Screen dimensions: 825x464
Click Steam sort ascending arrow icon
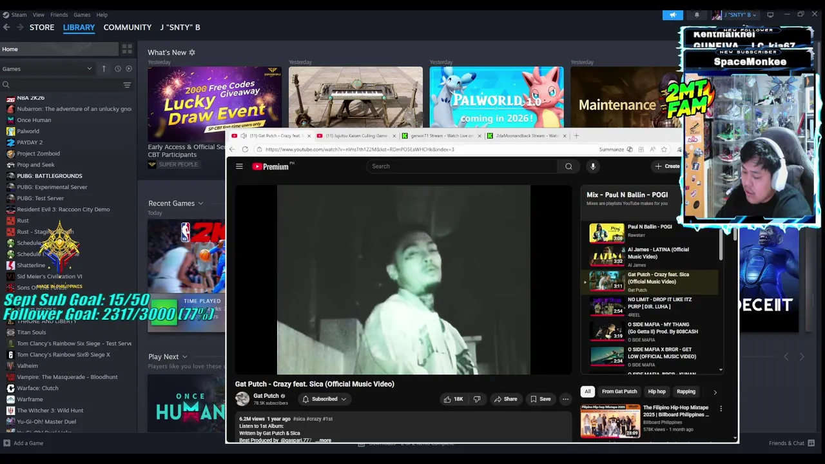(104, 69)
